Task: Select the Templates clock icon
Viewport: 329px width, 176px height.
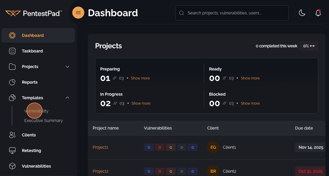Action: click(12, 98)
